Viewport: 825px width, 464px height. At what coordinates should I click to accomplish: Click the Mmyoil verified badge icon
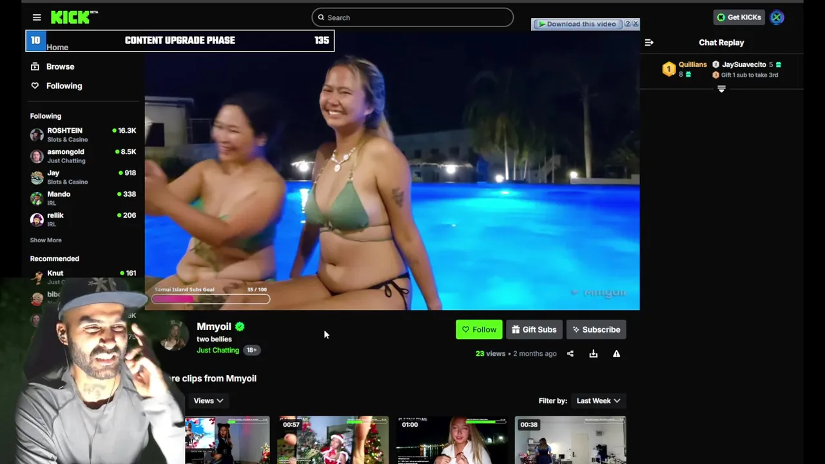pos(240,327)
